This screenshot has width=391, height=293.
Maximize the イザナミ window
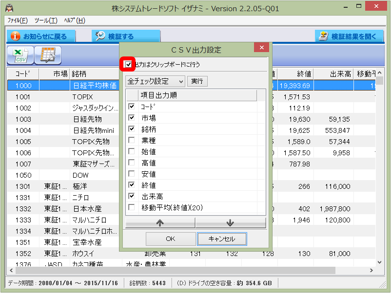point(359,6)
